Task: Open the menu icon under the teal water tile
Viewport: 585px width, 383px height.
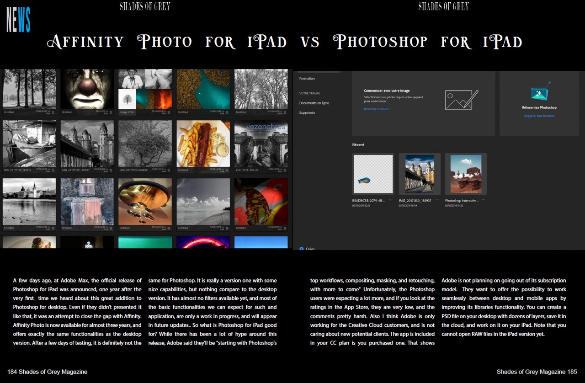Action: [227, 112]
